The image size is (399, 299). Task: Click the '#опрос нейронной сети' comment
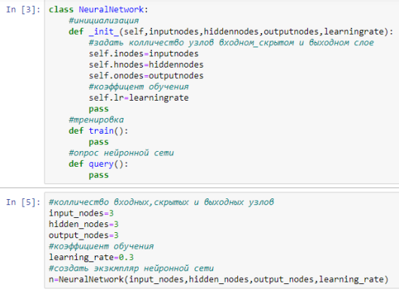click(121, 153)
